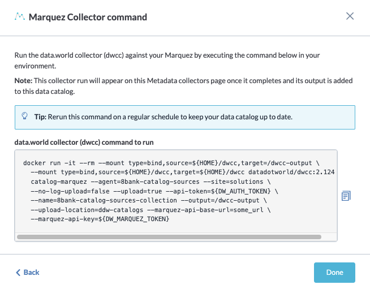Click the 'Marquez Collector command' title

(88, 17)
